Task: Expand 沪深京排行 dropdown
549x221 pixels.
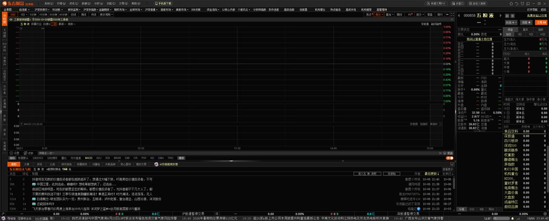Action: click(41, 9)
